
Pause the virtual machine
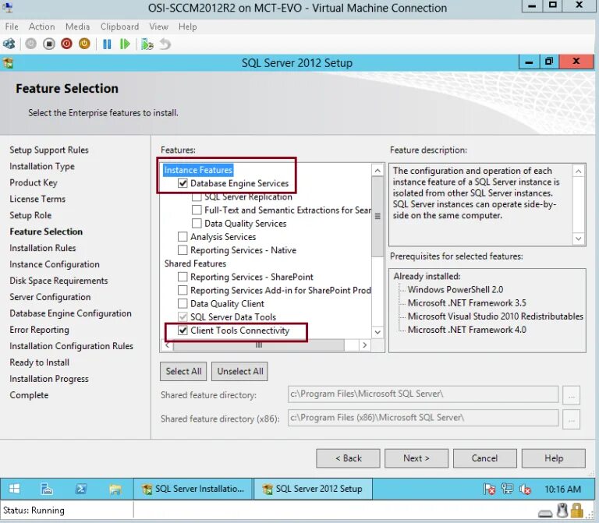click(x=107, y=44)
